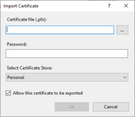Screen dimensions: 135x117
Task: Click the checkmark box next to Allow export
Action: pos(8,93)
